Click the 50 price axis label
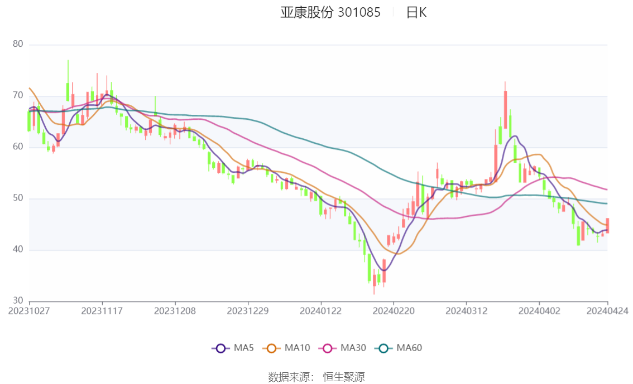Screen dimensions: 633x384 18,198
